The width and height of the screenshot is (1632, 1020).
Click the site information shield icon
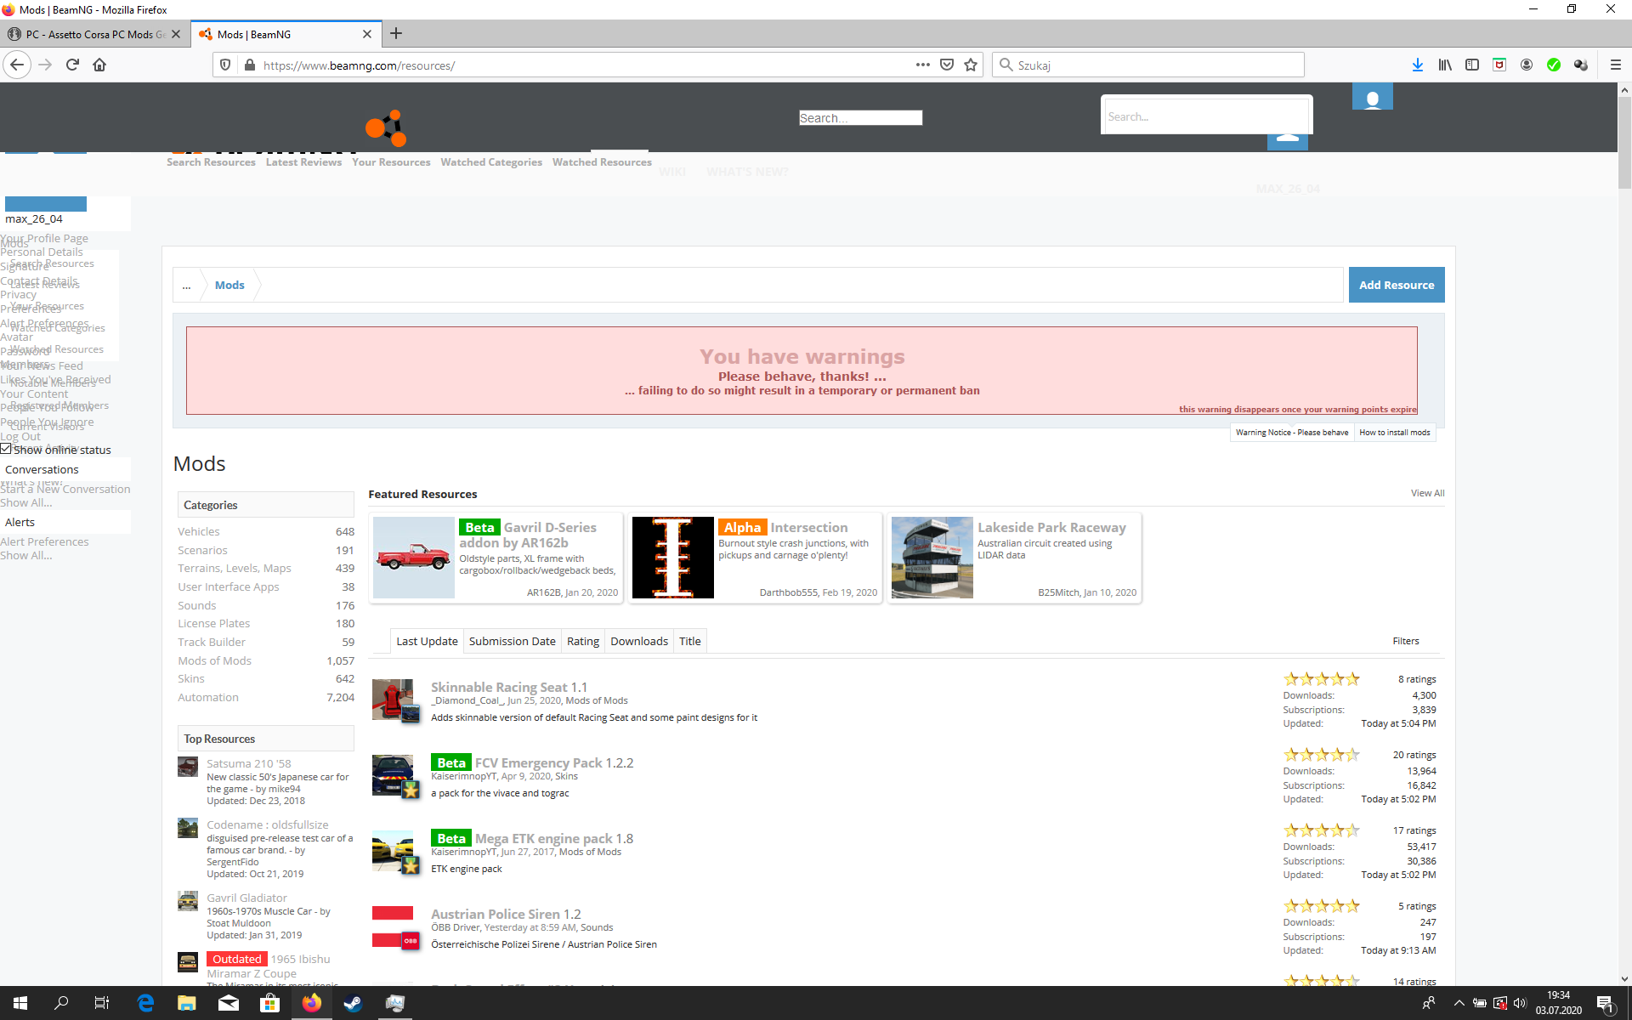tap(225, 65)
